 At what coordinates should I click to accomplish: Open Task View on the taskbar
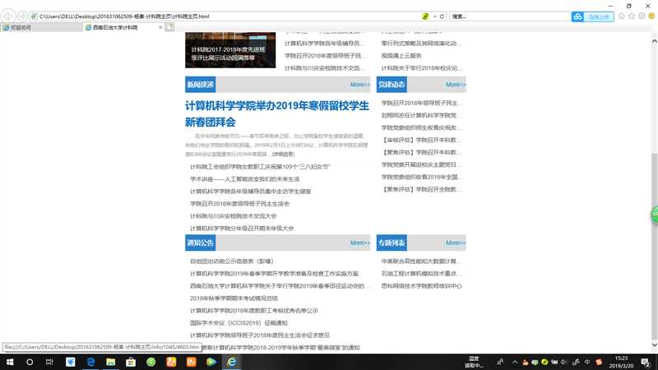(49, 362)
